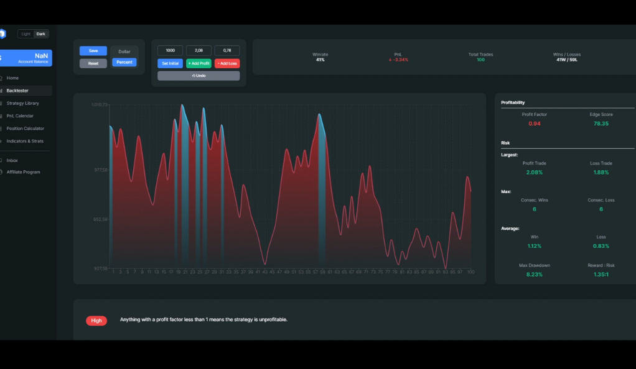Screen dimensions: 636x369
Task: Click the NaN Account Balance card
Action: coord(26,58)
